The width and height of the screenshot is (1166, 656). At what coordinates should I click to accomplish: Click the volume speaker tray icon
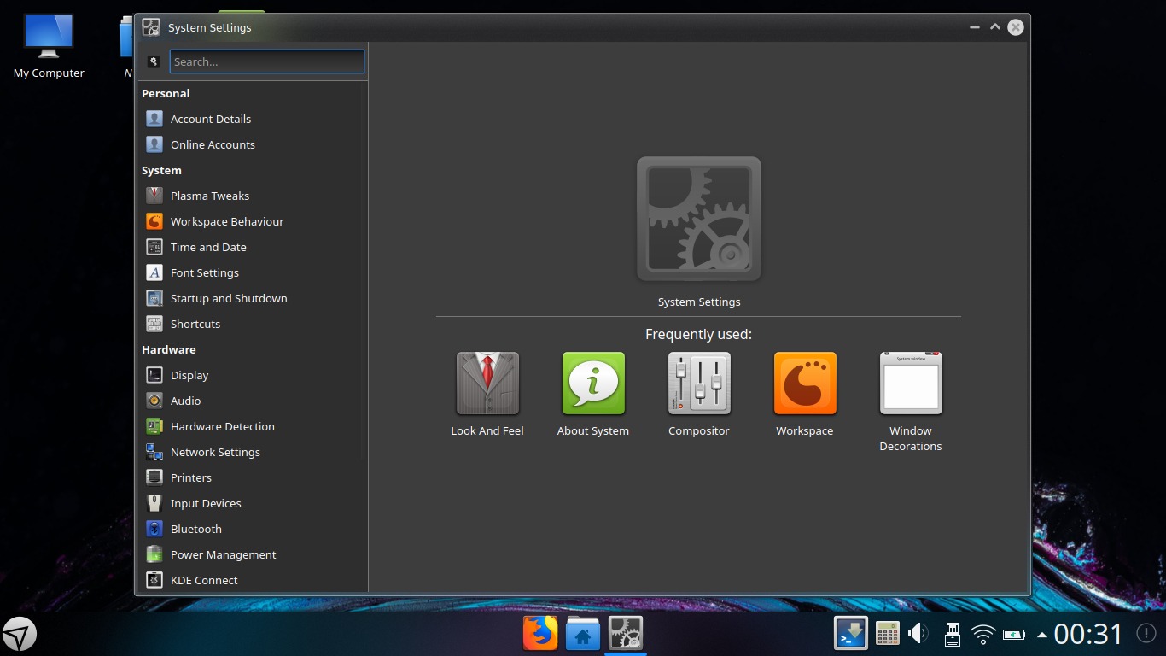coord(918,634)
